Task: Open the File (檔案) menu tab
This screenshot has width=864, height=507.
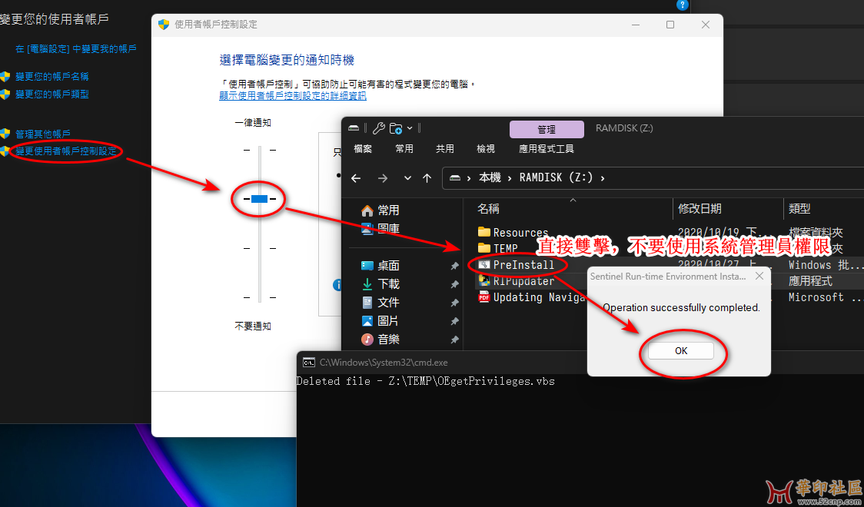Action: pos(363,149)
